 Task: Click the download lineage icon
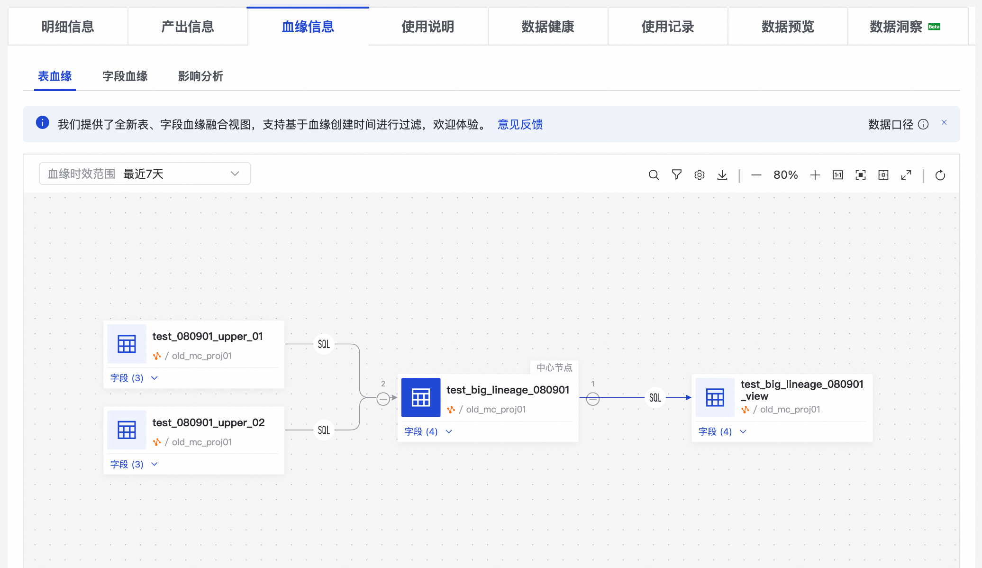[x=722, y=175]
